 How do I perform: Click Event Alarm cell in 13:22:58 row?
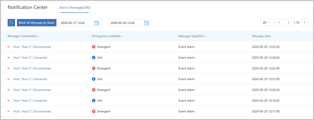(x=187, y=68)
